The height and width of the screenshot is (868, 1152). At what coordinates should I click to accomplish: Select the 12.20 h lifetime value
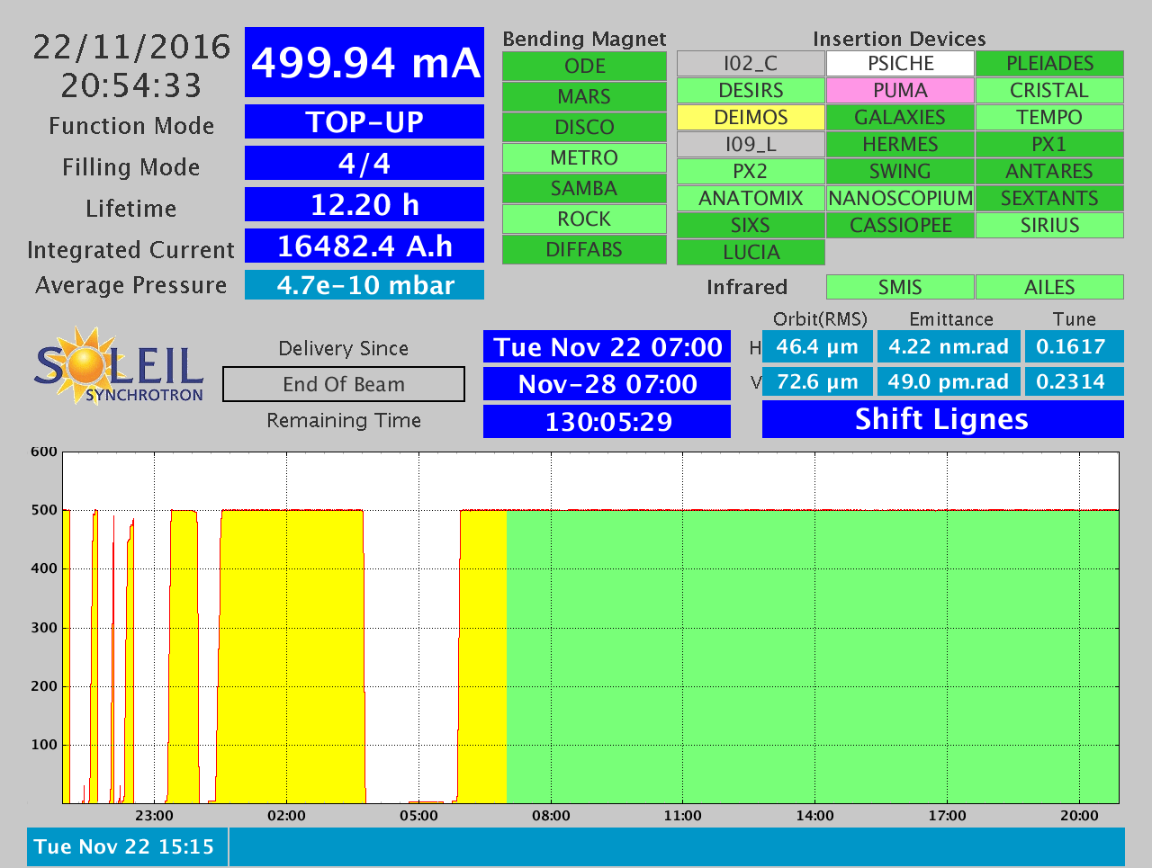[364, 205]
